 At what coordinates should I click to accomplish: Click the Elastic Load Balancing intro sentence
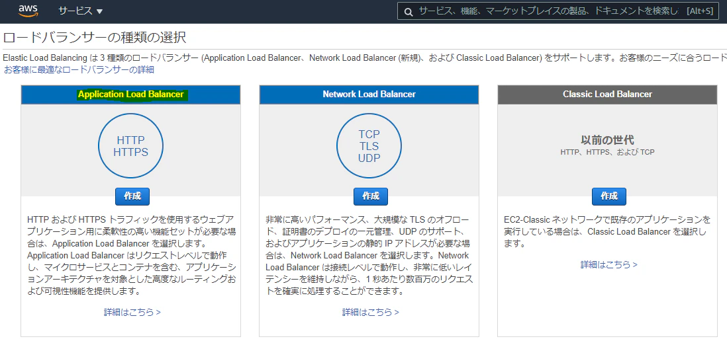coord(364,58)
